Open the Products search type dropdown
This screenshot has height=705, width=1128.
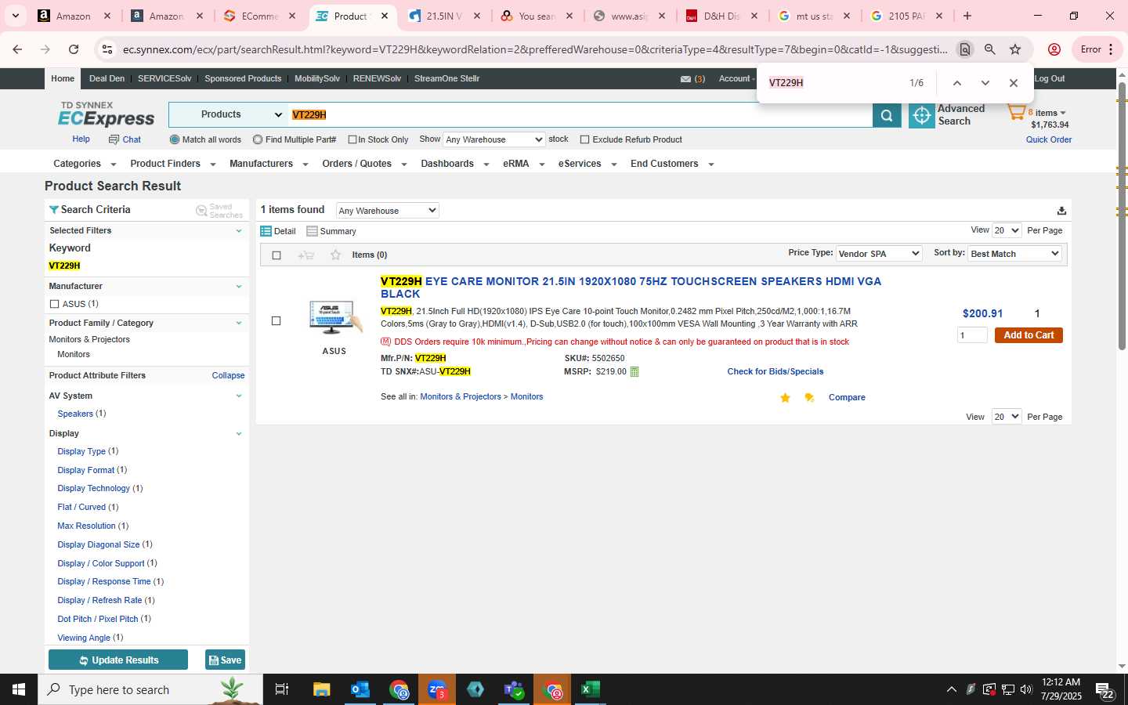coord(228,114)
